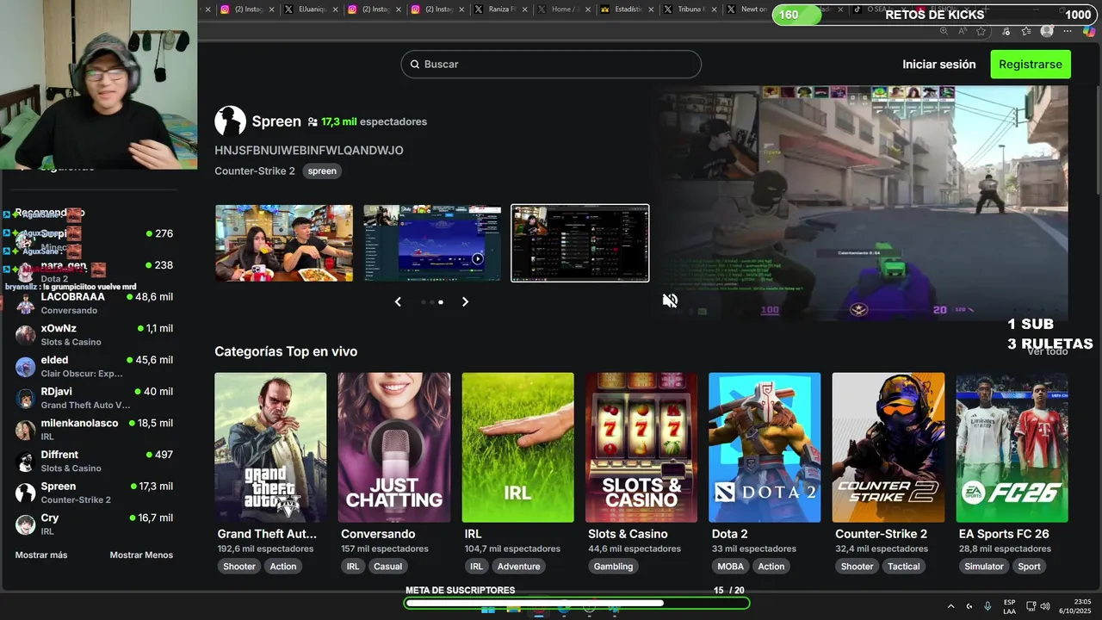
Task: Open Diffrent channel in sidebar
Action: 94,461
